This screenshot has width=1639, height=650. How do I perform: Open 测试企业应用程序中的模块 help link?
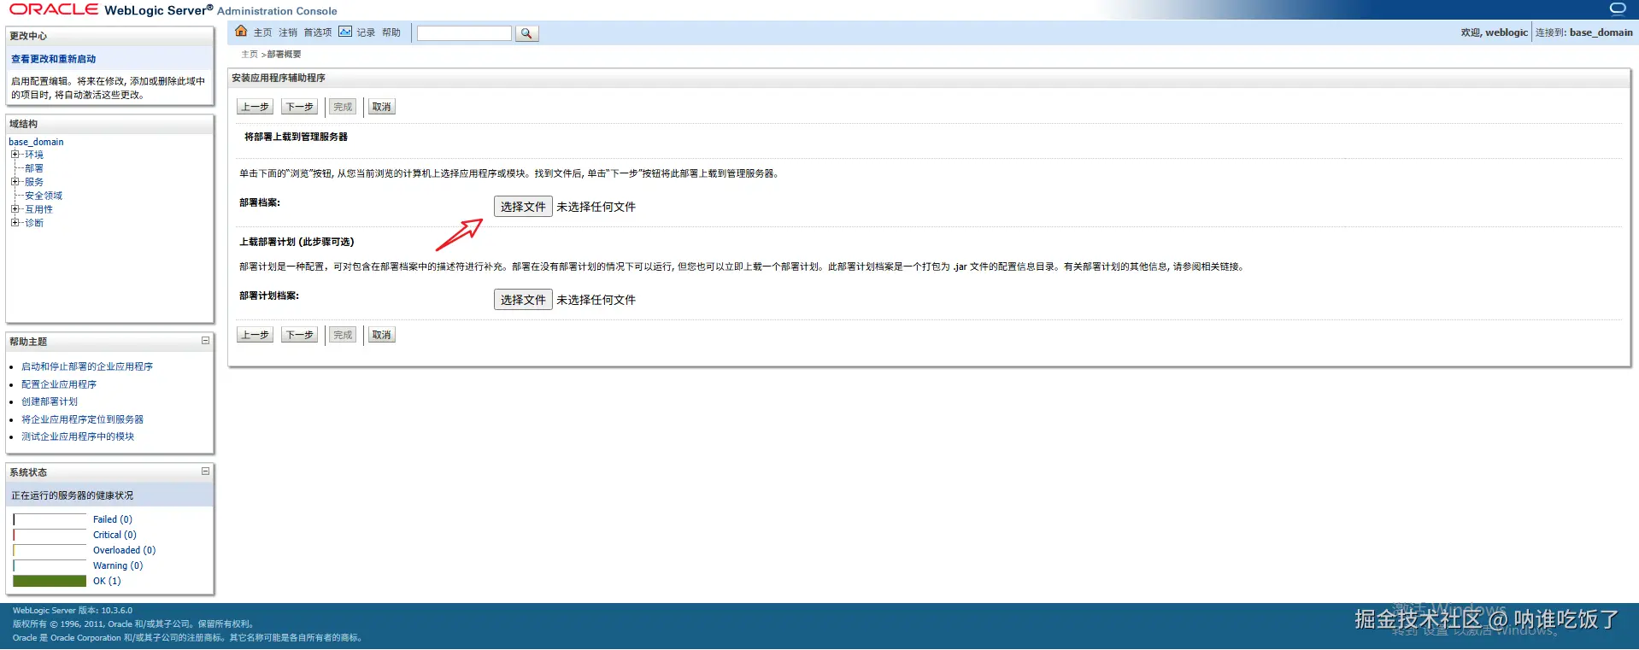[78, 436]
